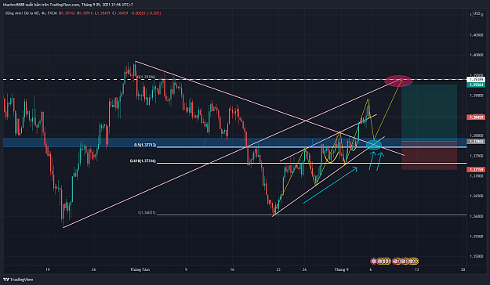Click the 1.40000 price axis value
Image resolution: width=490 pixels, height=285 pixels.
tap(476, 56)
